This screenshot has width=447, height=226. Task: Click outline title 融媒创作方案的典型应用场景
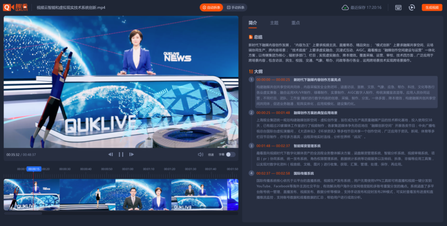coord(315,113)
